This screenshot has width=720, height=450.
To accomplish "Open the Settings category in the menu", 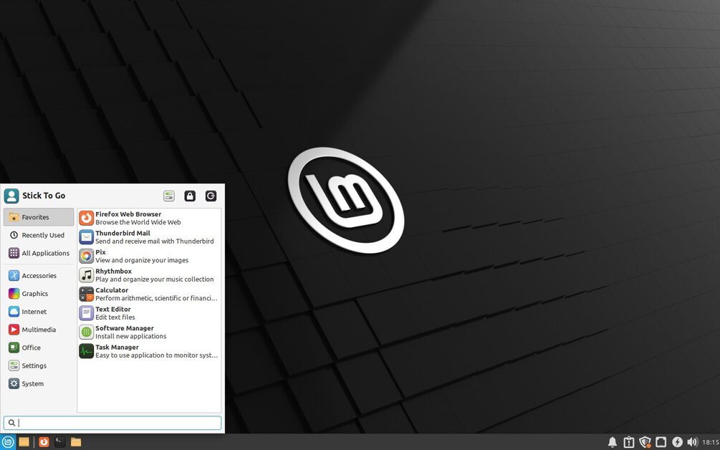I will [x=39, y=365].
